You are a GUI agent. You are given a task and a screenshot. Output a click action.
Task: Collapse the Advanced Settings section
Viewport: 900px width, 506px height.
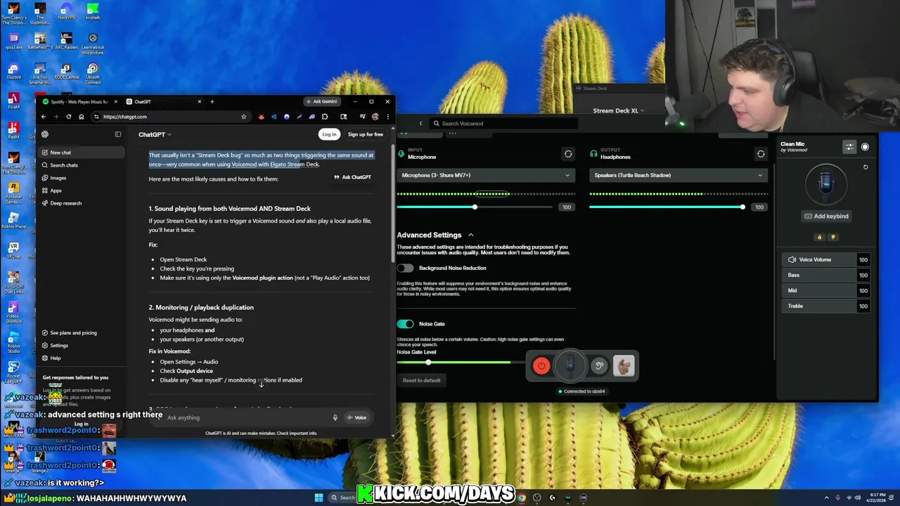(470, 235)
